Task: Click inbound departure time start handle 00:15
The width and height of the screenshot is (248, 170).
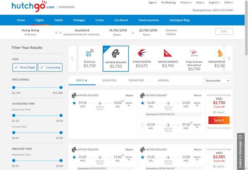Action: click(x=14, y=161)
